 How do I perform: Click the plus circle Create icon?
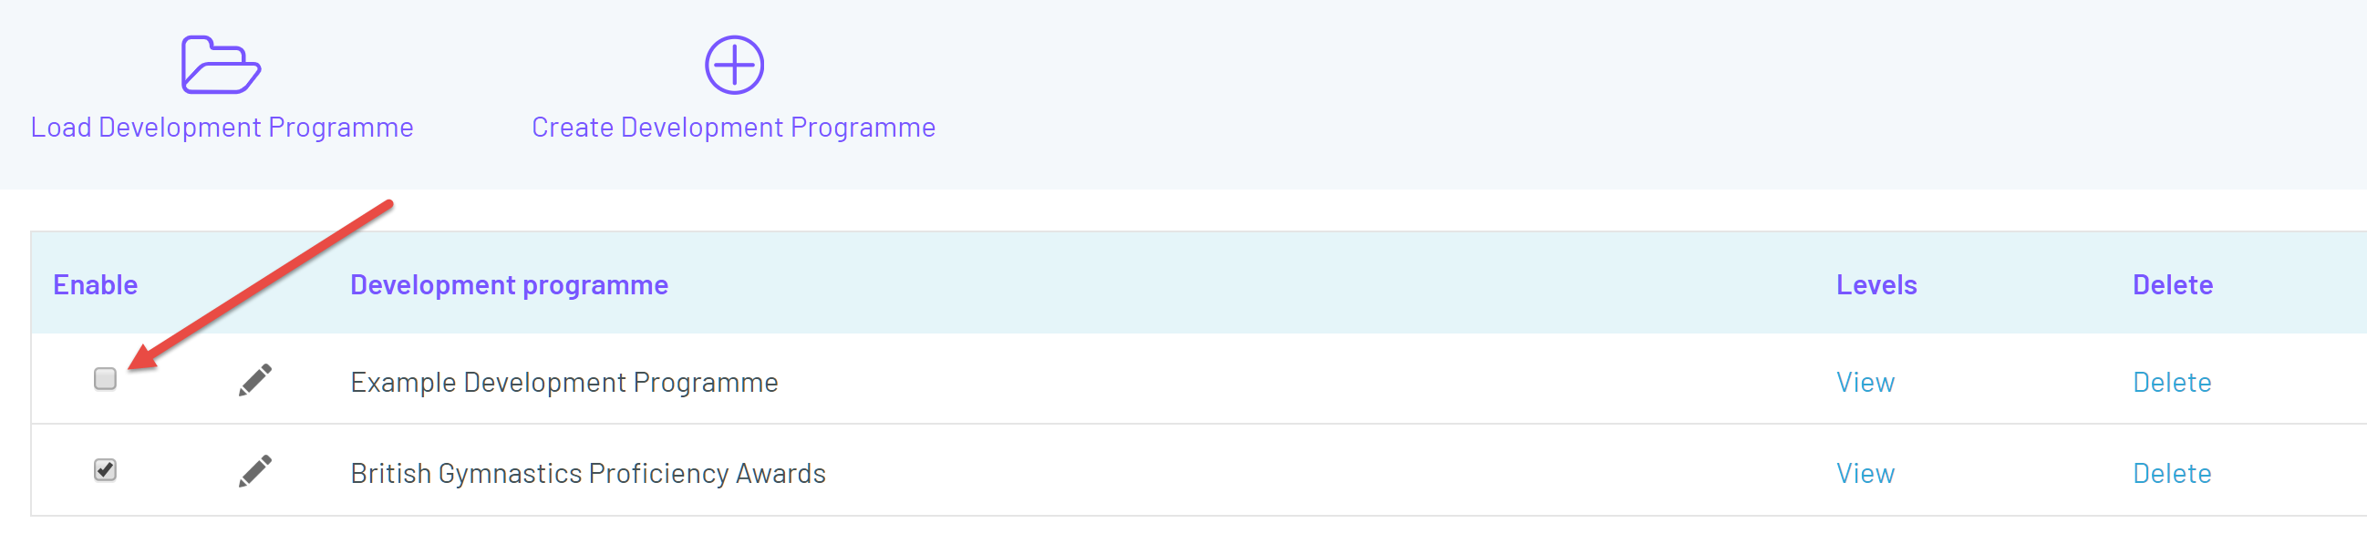point(733,66)
